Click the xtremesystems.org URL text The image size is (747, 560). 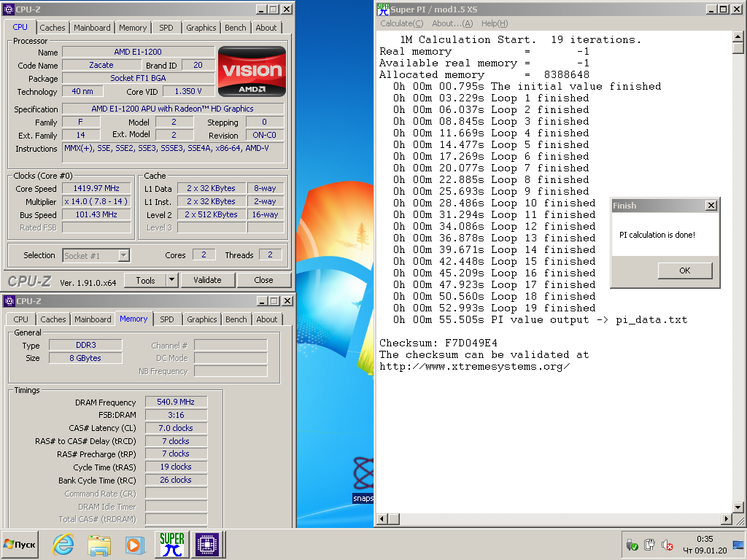(474, 367)
